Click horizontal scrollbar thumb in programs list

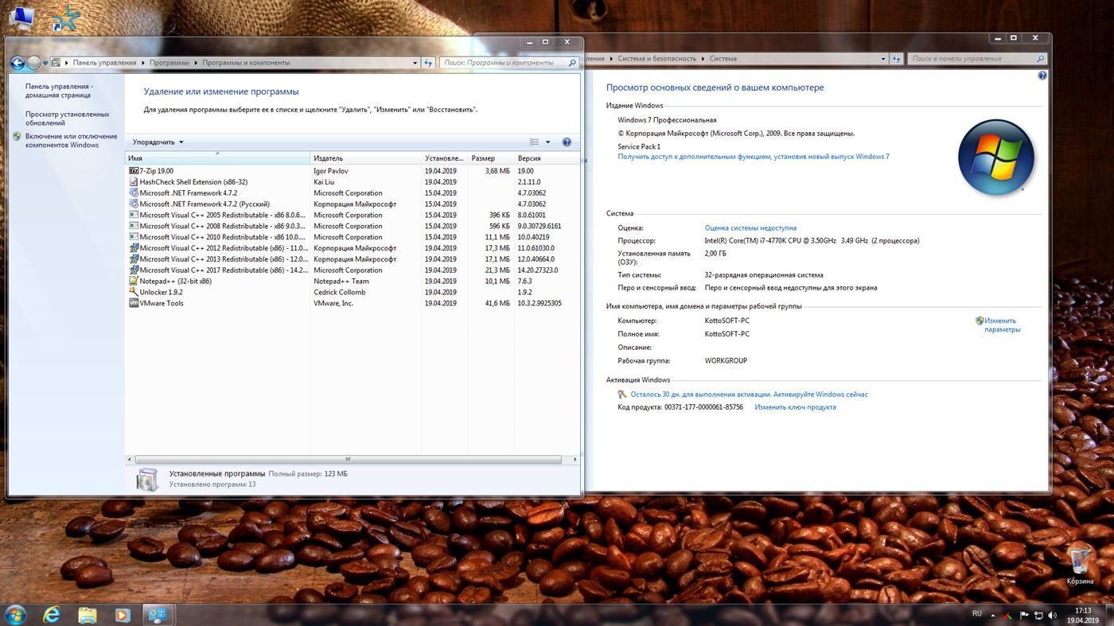pyautogui.click(x=348, y=459)
